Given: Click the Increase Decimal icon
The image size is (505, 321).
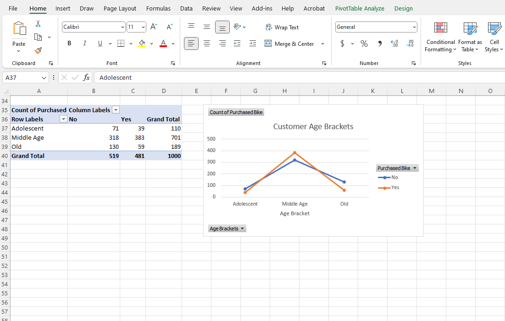Looking at the screenshot, I should click(x=394, y=43).
